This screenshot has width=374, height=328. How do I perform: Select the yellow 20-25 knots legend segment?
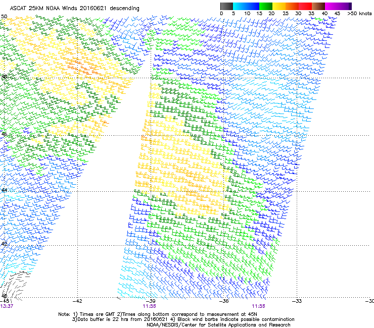point(279,6)
